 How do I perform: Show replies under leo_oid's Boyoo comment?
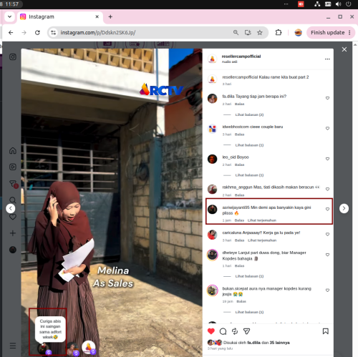pyautogui.click(x=249, y=175)
